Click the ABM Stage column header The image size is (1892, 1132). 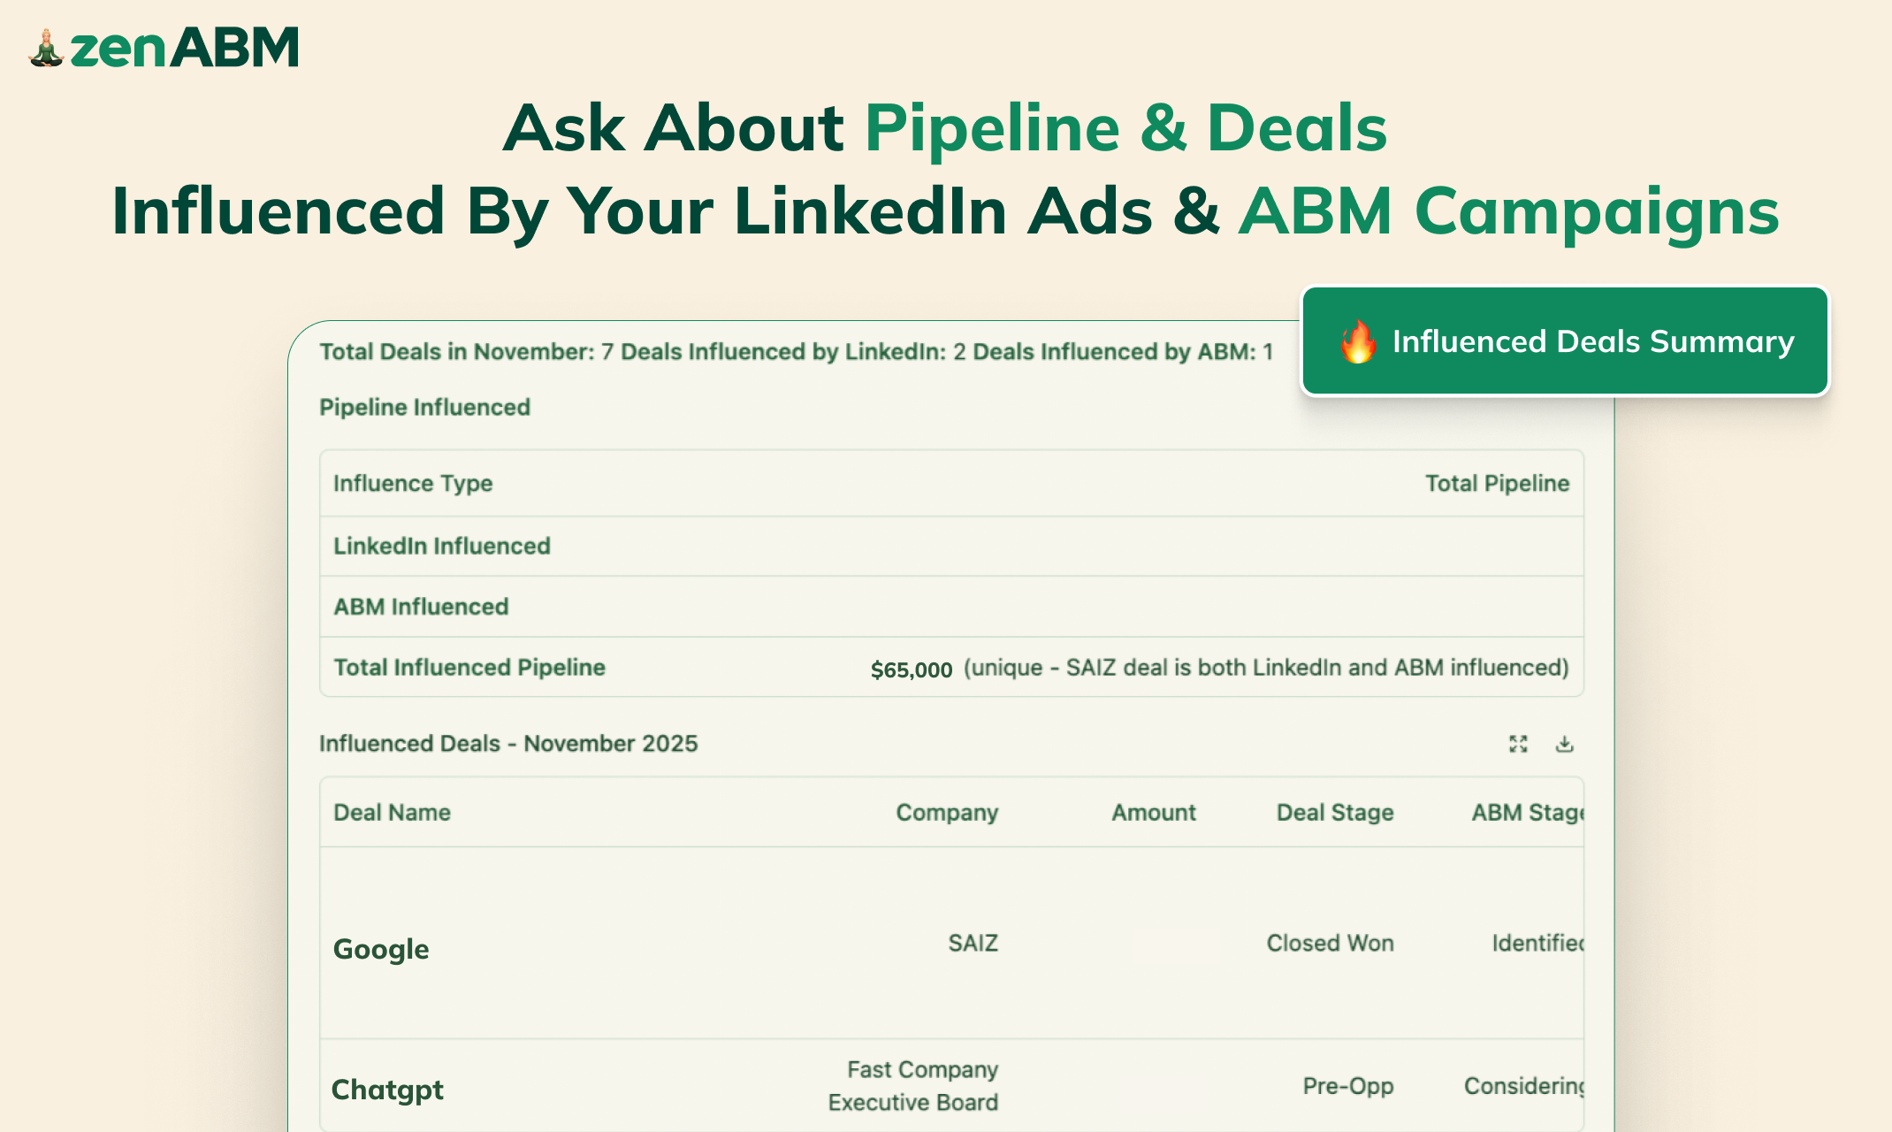coord(1530,812)
